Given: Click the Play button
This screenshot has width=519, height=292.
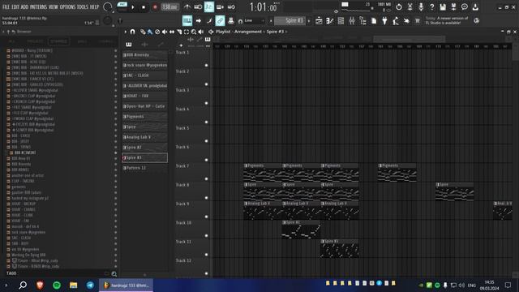Looking at the screenshot, I should [x=133, y=7].
